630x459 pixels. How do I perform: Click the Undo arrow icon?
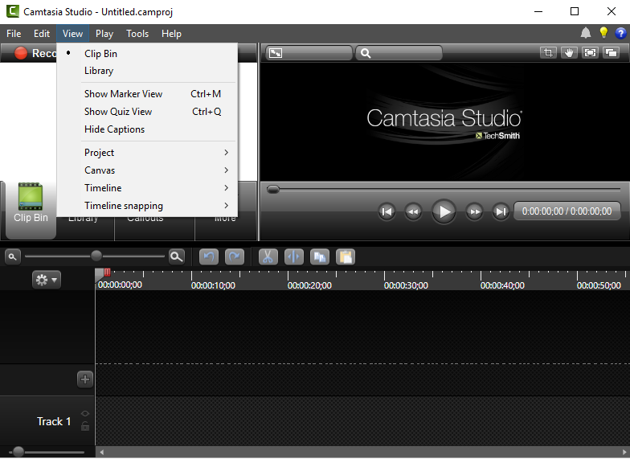(209, 257)
